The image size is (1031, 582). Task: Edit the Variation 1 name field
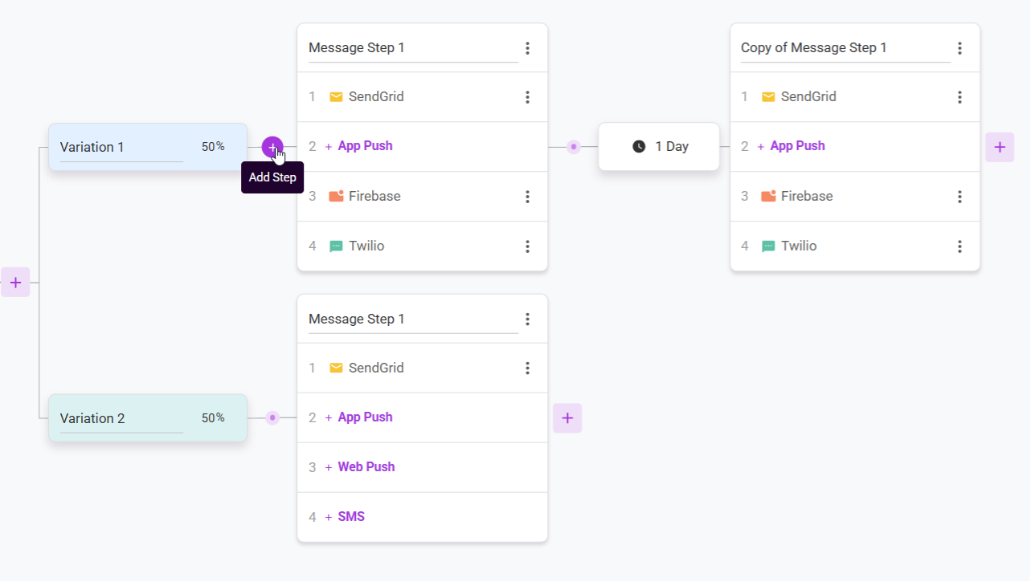121,148
